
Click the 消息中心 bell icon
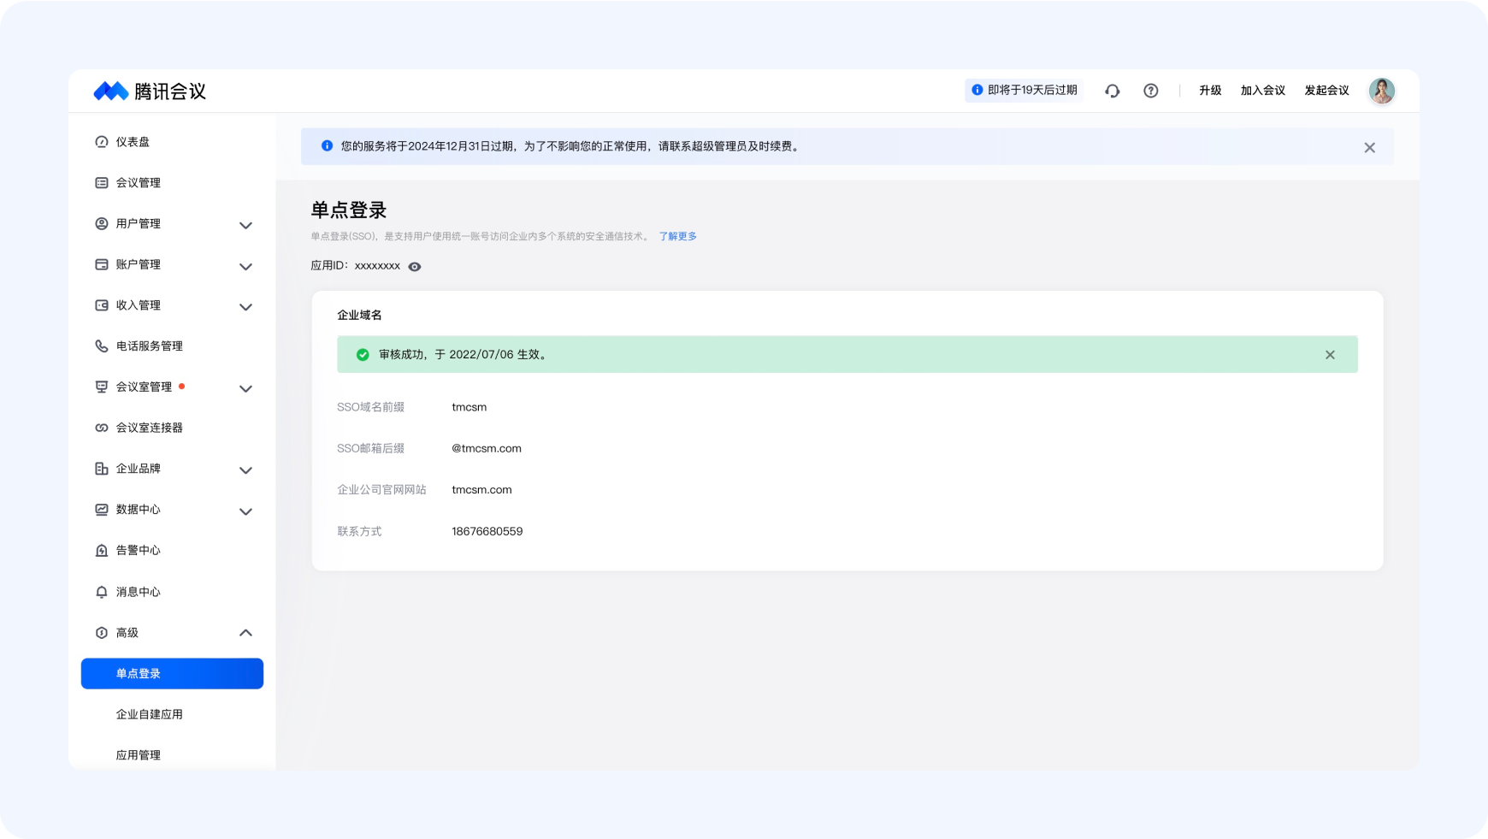pos(102,592)
